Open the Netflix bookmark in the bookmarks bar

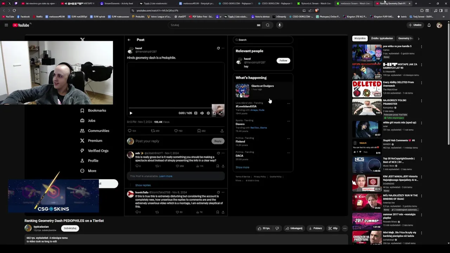click(37, 17)
